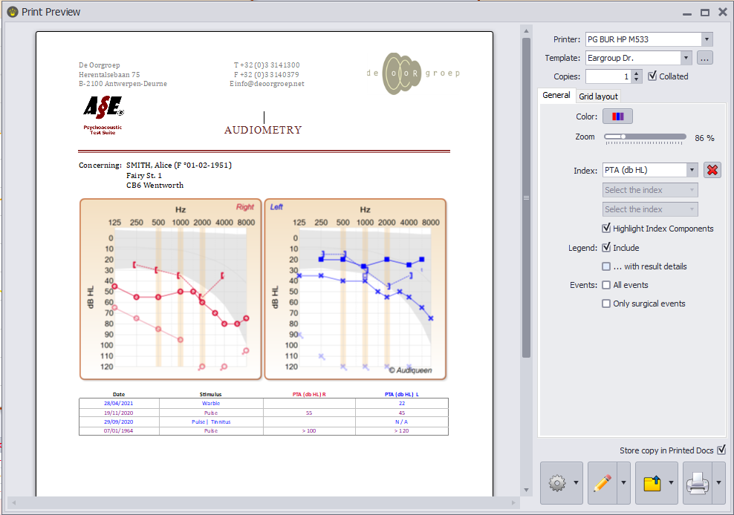This screenshot has width=734, height=515.
Task: Click the Herentalsebaan 75 address line
Action: pos(109,74)
